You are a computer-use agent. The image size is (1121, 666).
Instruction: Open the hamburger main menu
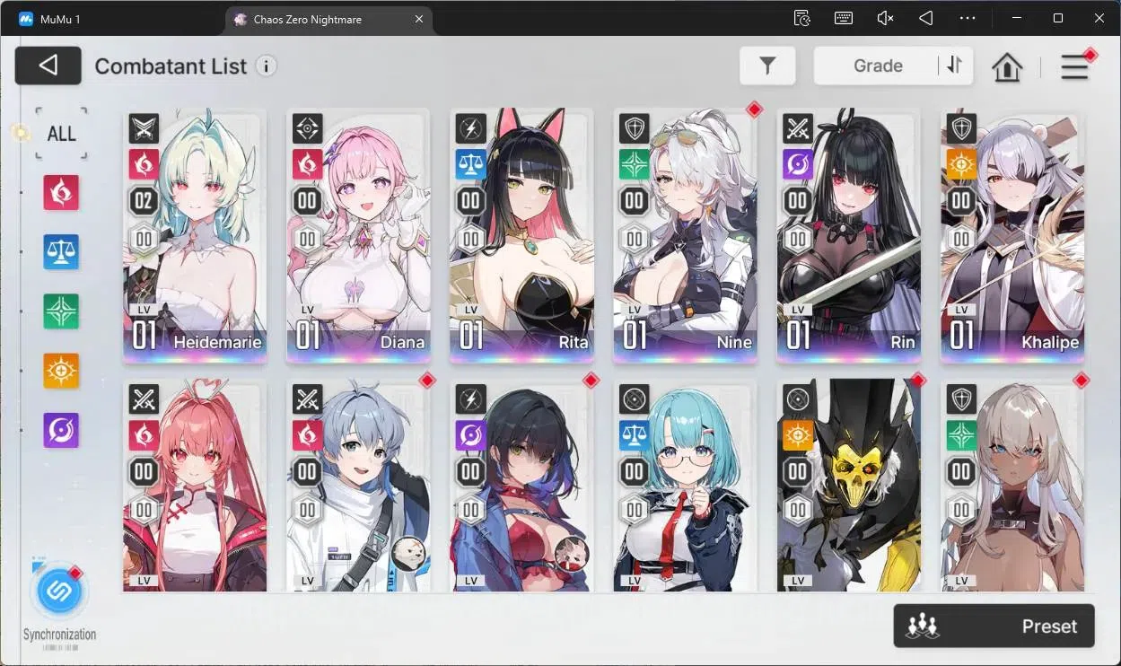click(1074, 66)
